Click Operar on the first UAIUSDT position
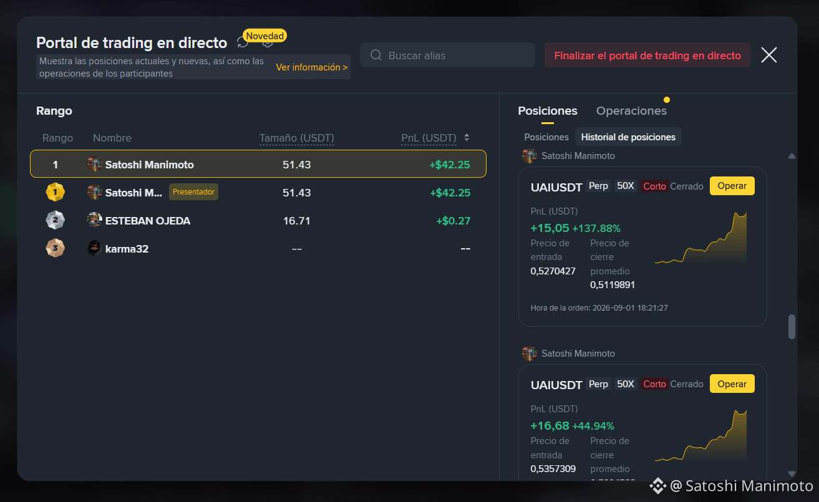 732,186
